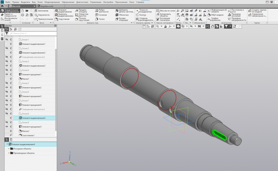The width and height of the screenshot is (278, 171).
Task: Click the tree search input field
Action: (33, 33)
